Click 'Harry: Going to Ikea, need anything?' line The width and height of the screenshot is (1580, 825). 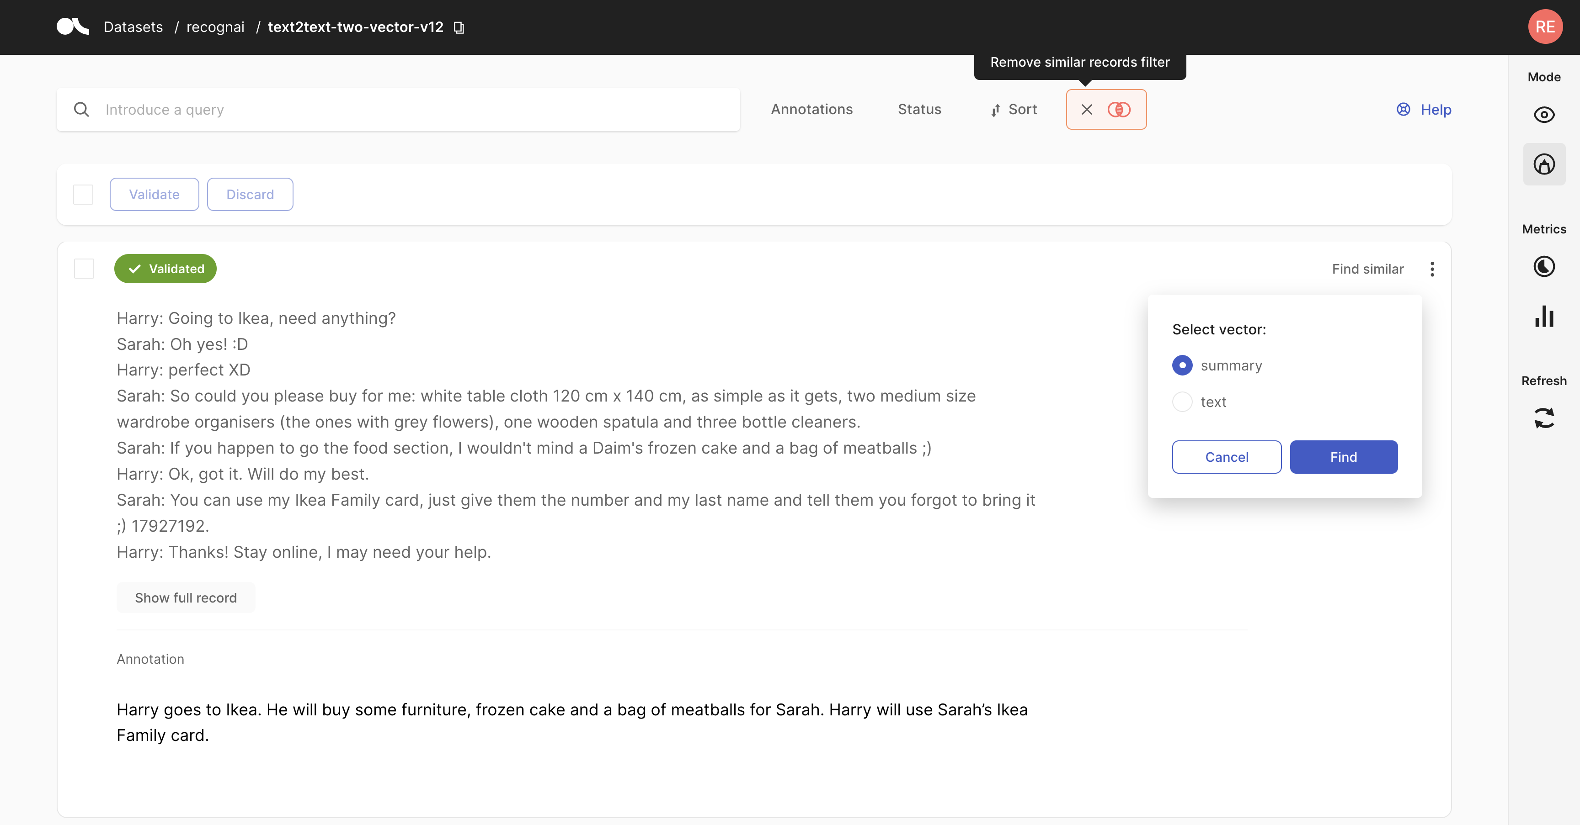click(256, 318)
